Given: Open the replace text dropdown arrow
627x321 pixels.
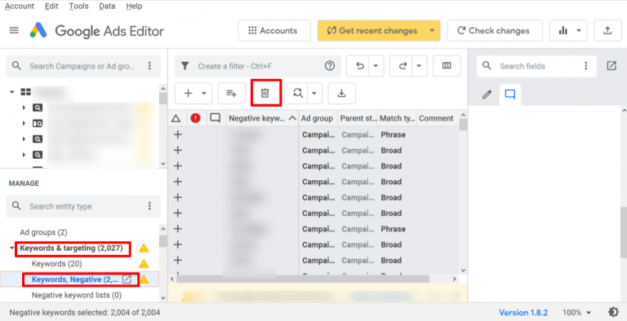Looking at the screenshot, I should [x=314, y=94].
